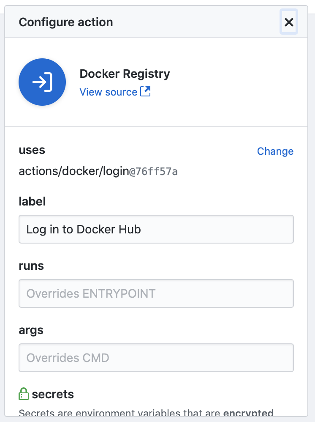The height and width of the screenshot is (422, 315).
Task: Click the Configure action header title
Action: tap(66, 22)
